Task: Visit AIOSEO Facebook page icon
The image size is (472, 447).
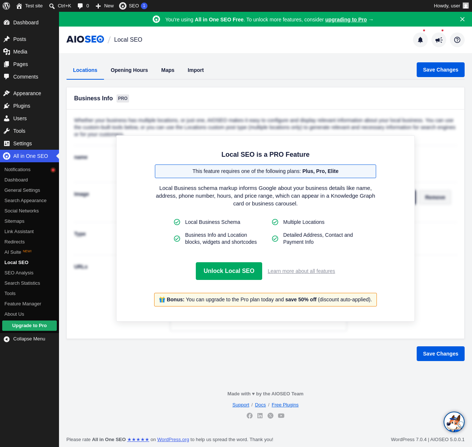Action: 250,416
